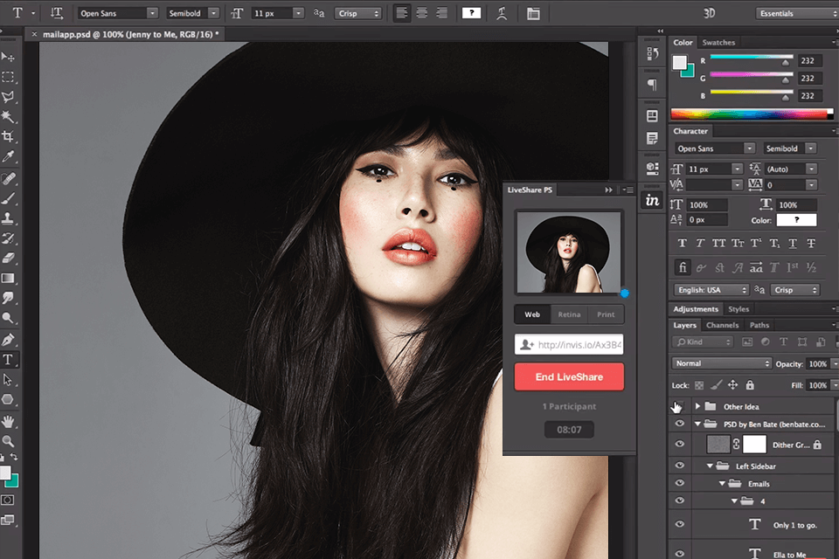Select the Horizontal Type tool
This screenshot has height=559, width=839.
point(8,359)
